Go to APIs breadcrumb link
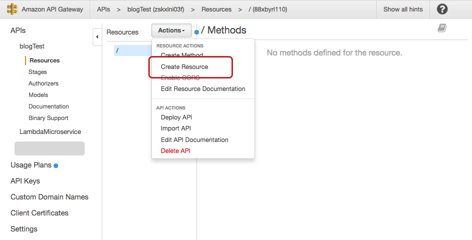This screenshot has width=472, height=240. click(x=103, y=9)
